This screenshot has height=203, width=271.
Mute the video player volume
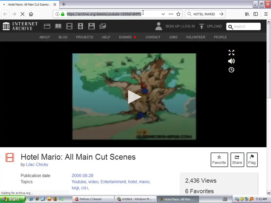231,61
